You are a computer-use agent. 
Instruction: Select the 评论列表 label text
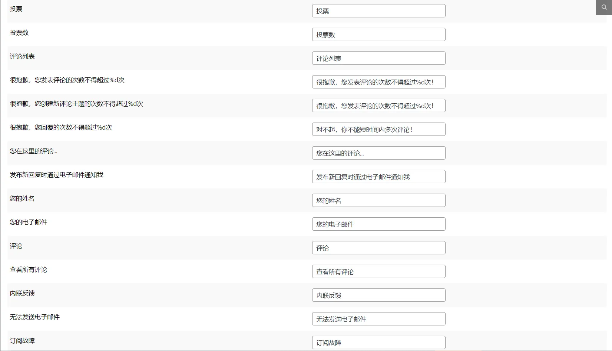22,56
